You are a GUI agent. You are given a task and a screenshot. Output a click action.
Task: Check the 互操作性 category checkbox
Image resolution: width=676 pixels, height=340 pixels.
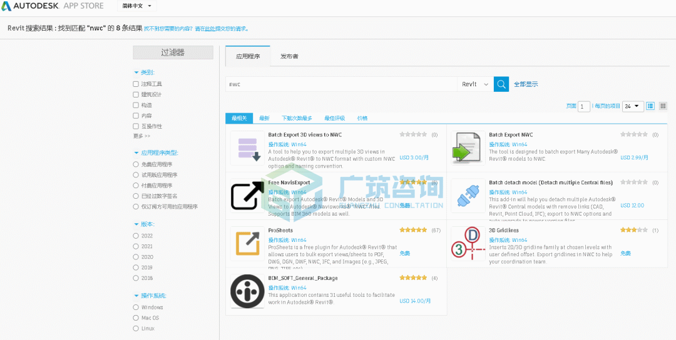pyautogui.click(x=136, y=126)
